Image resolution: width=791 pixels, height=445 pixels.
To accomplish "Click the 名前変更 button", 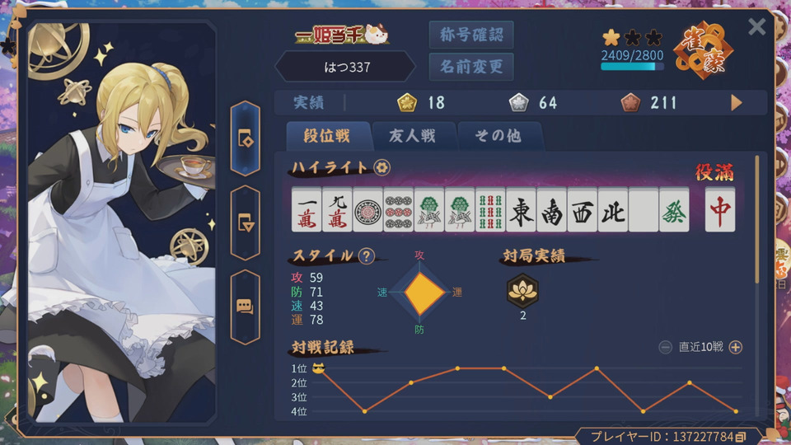I will click(471, 67).
